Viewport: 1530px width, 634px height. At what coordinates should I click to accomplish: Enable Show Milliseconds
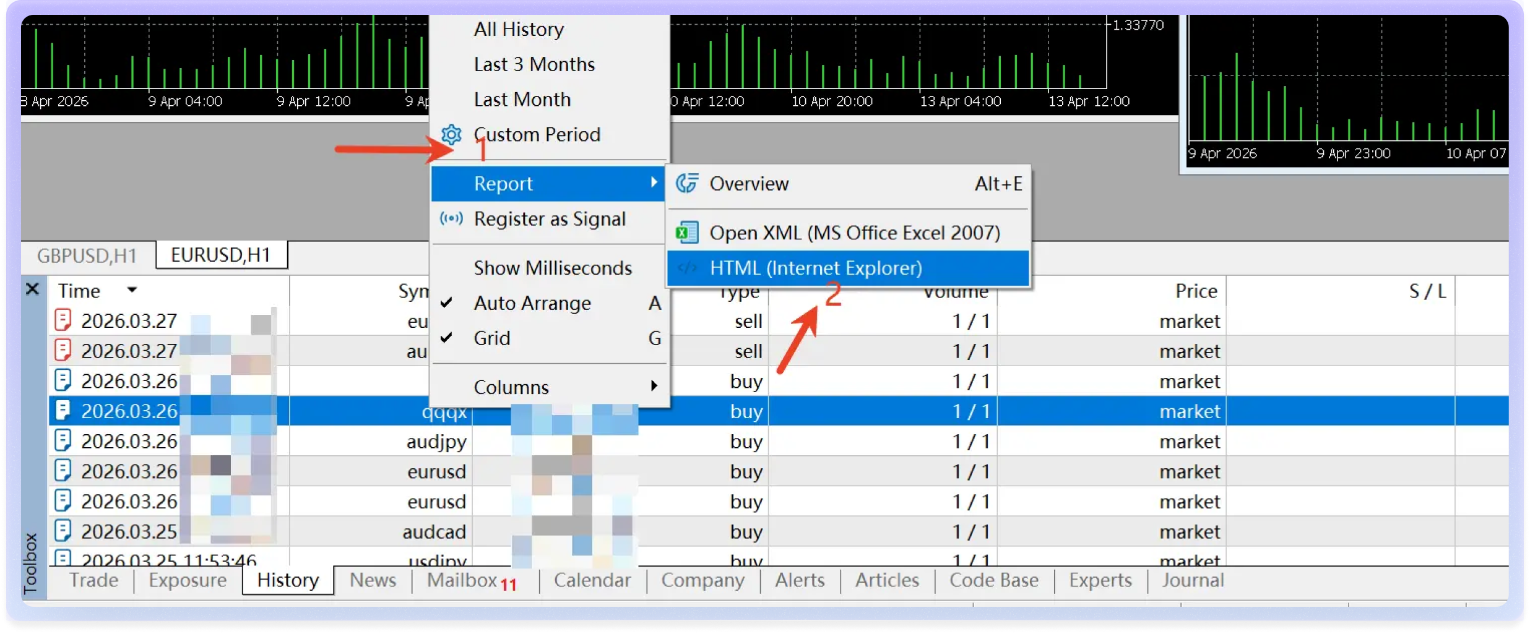550,268
